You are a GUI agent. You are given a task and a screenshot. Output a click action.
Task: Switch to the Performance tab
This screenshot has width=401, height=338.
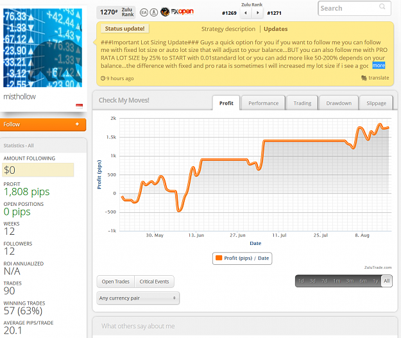click(263, 103)
